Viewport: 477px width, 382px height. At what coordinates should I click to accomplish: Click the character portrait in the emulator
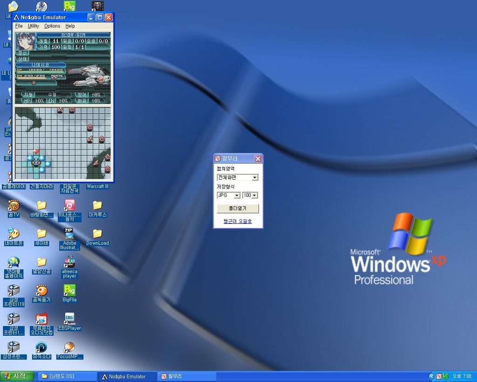pos(26,41)
